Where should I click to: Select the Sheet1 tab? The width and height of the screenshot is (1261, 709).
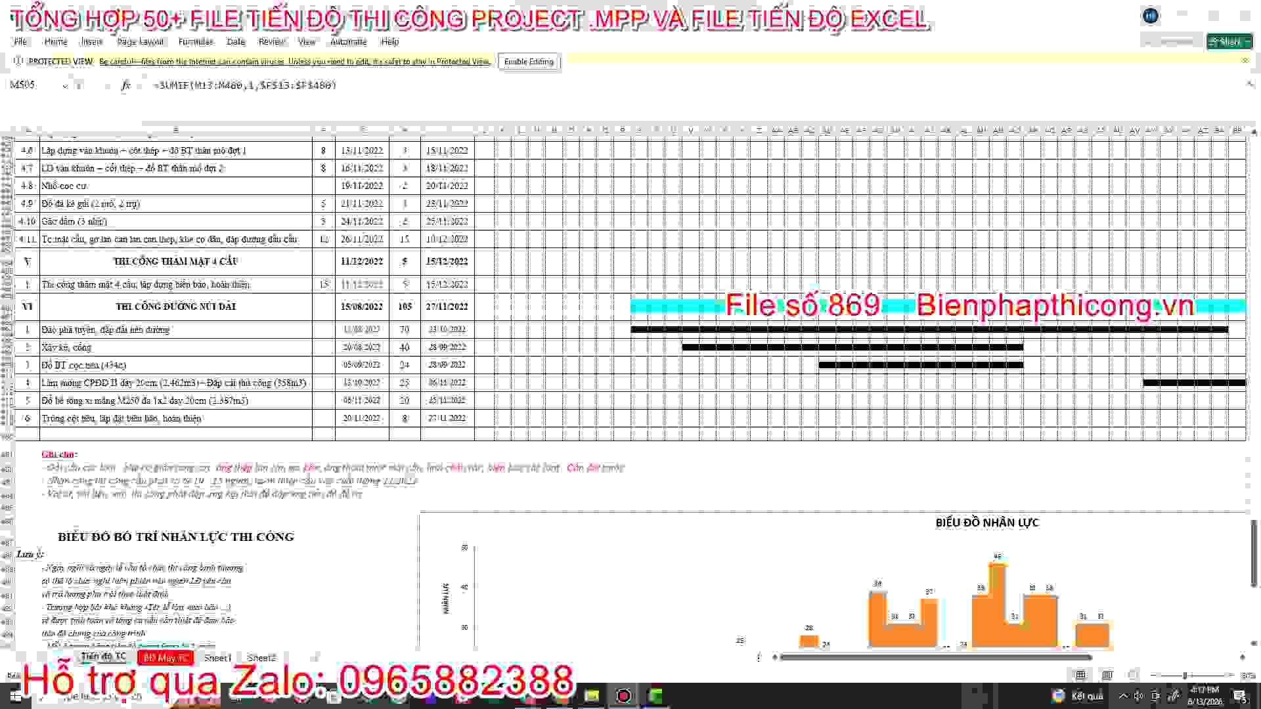coord(217,658)
